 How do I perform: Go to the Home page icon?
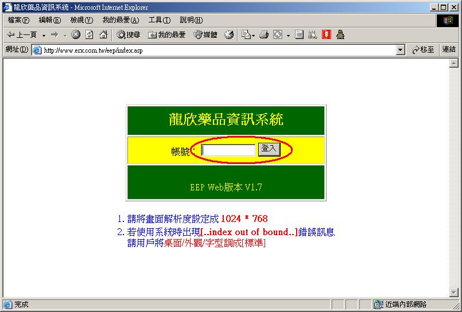click(x=103, y=35)
